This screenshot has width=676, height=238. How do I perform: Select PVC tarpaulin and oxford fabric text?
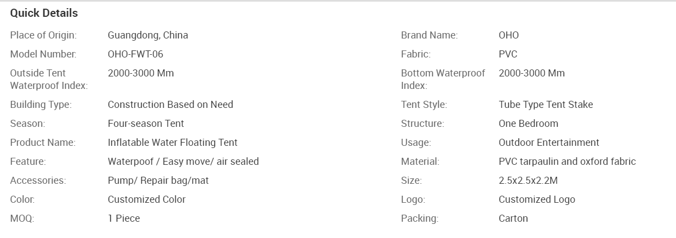(567, 162)
